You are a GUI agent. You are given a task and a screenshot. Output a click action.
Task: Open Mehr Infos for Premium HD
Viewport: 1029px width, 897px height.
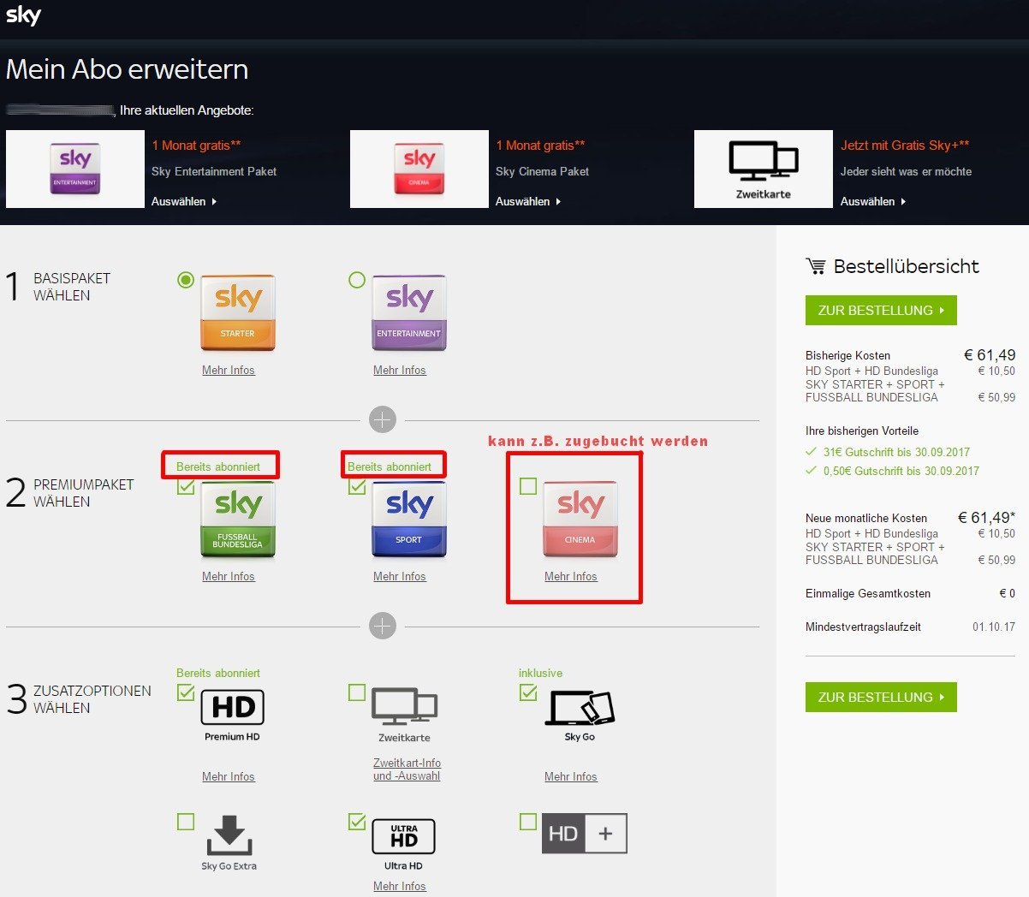[x=229, y=777]
